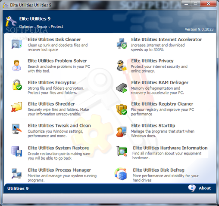219x206 pixels.
Task: Click 'Optimize . Repair . Protect' tagline
Action: tap(41, 27)
